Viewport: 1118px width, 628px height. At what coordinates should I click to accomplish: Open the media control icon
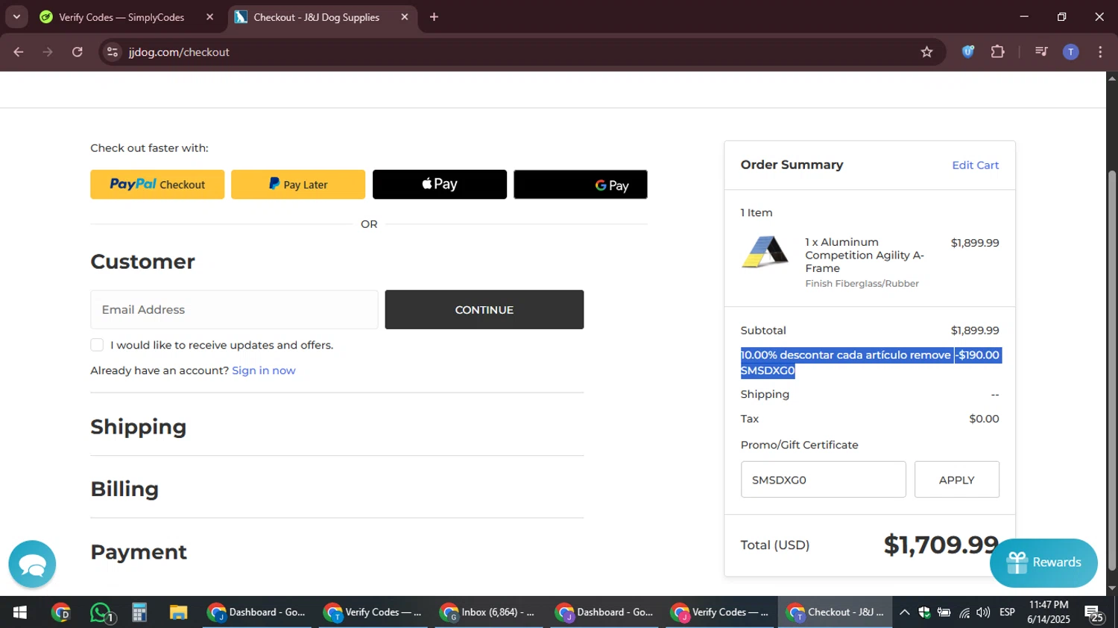[x=1041, y=52]
